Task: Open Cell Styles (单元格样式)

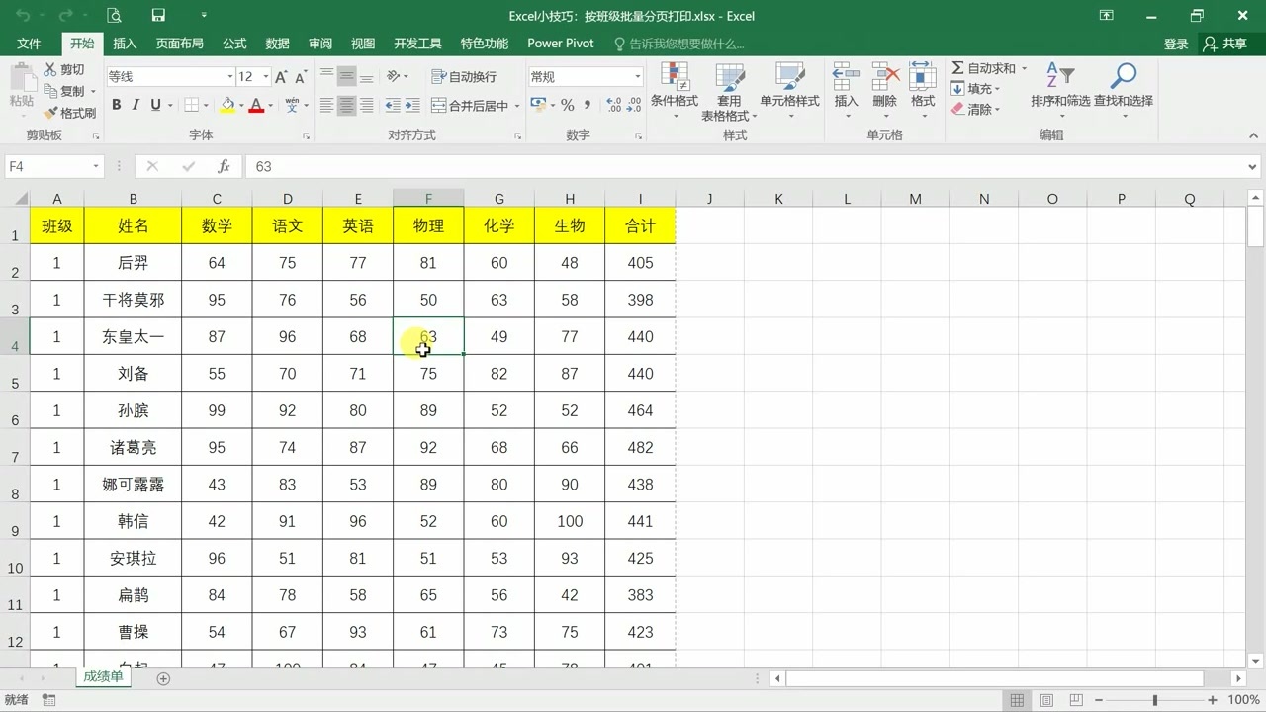Action: (789, 91)
